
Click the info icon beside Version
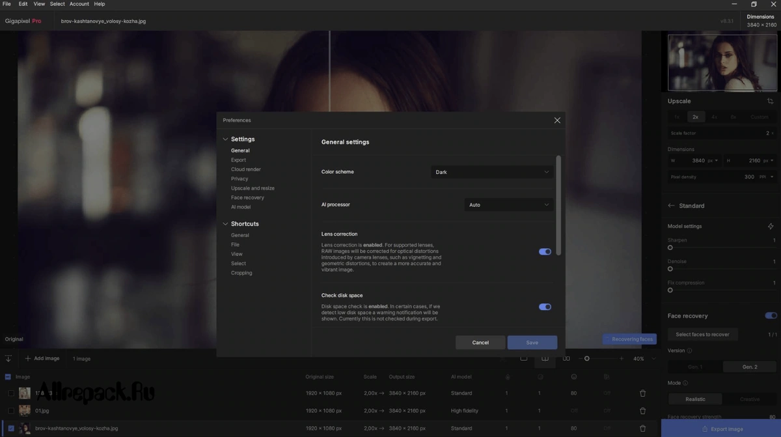click(690, 351)
